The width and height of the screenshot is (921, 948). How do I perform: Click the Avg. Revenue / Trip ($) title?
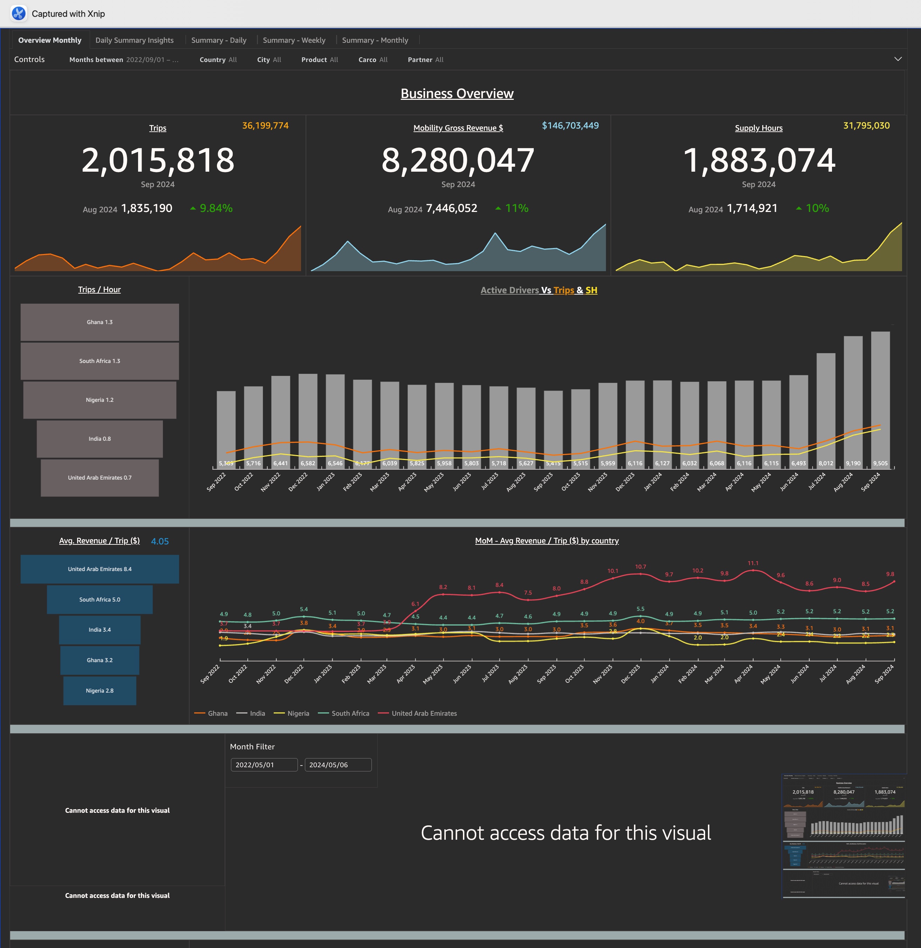(99, 540)
